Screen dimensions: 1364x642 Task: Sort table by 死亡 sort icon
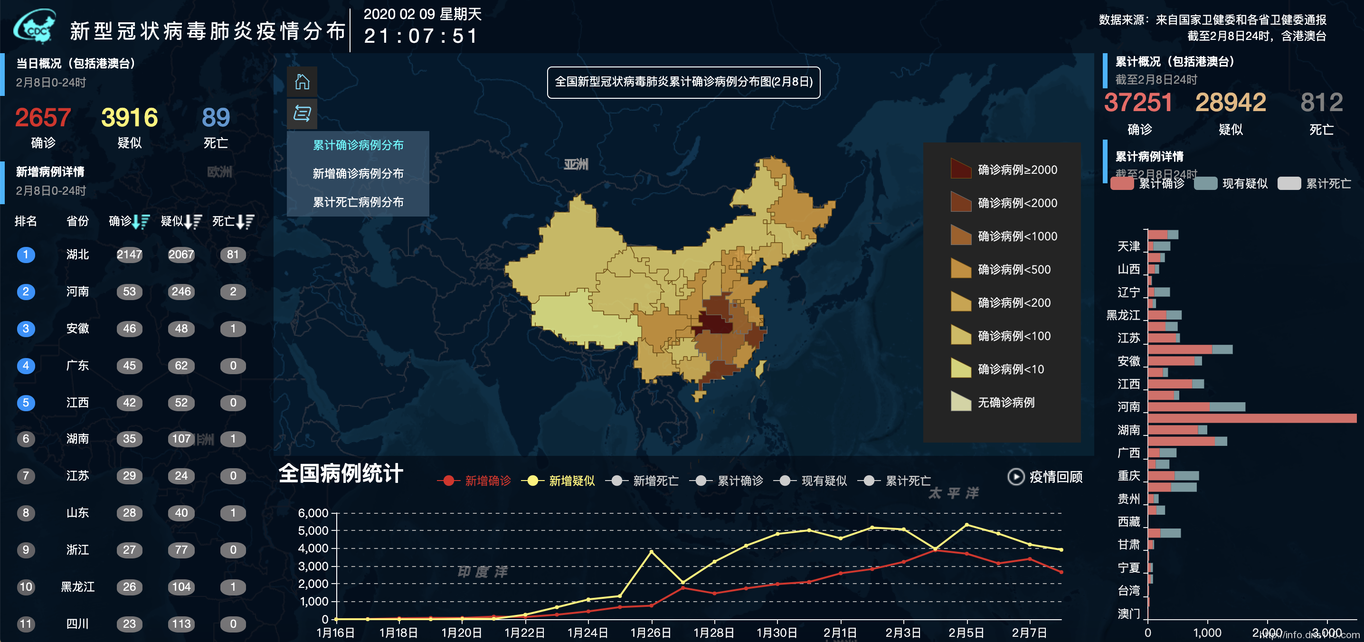tap(245, 221)
